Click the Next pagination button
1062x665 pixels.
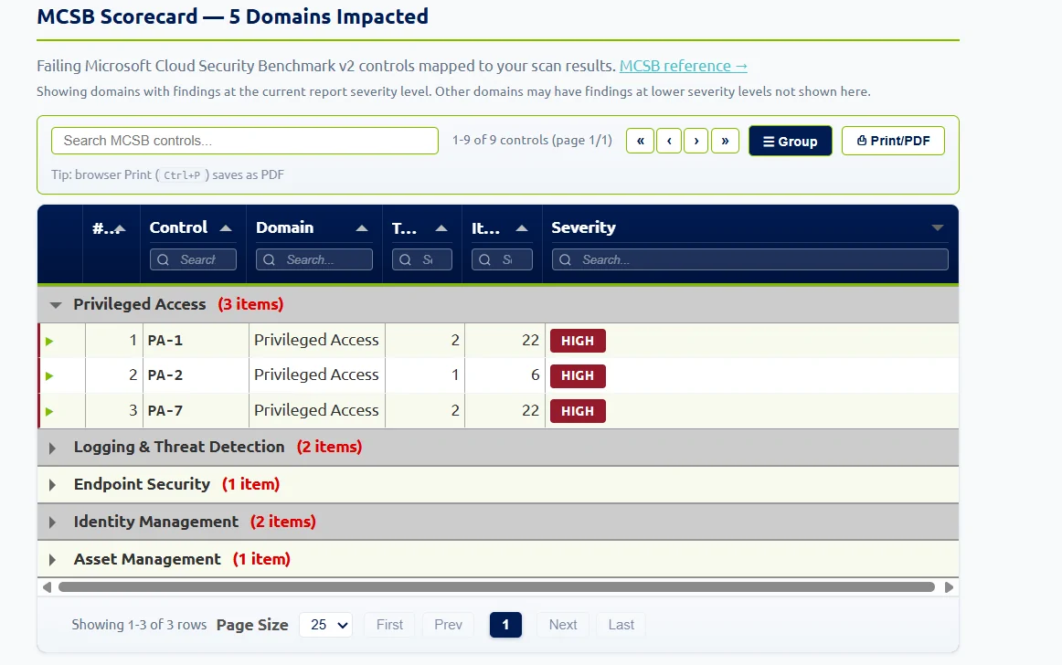tap(563, 625)
